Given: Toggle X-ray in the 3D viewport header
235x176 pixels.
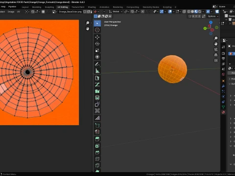Looking at the screenshot, I should click(x=184, y=12).
